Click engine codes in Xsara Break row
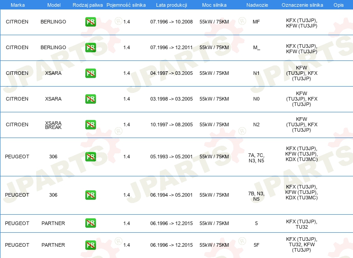The image size is (353, 258). tap(302, 124)
